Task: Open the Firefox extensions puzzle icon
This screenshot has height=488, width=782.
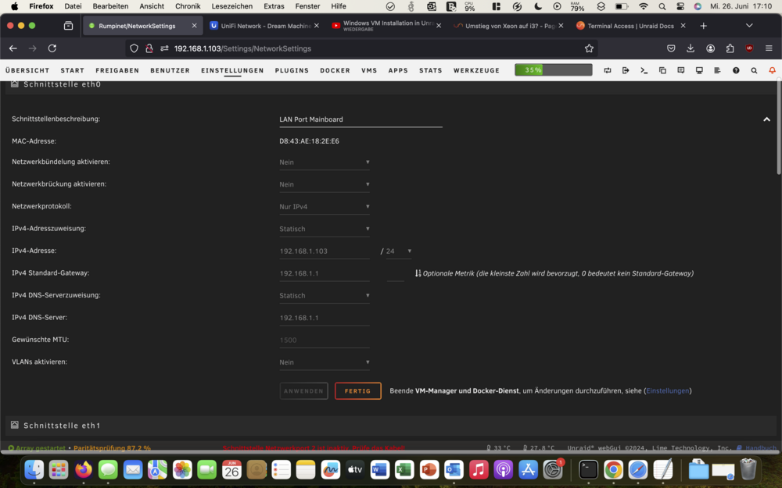Action: click(730, 48)
